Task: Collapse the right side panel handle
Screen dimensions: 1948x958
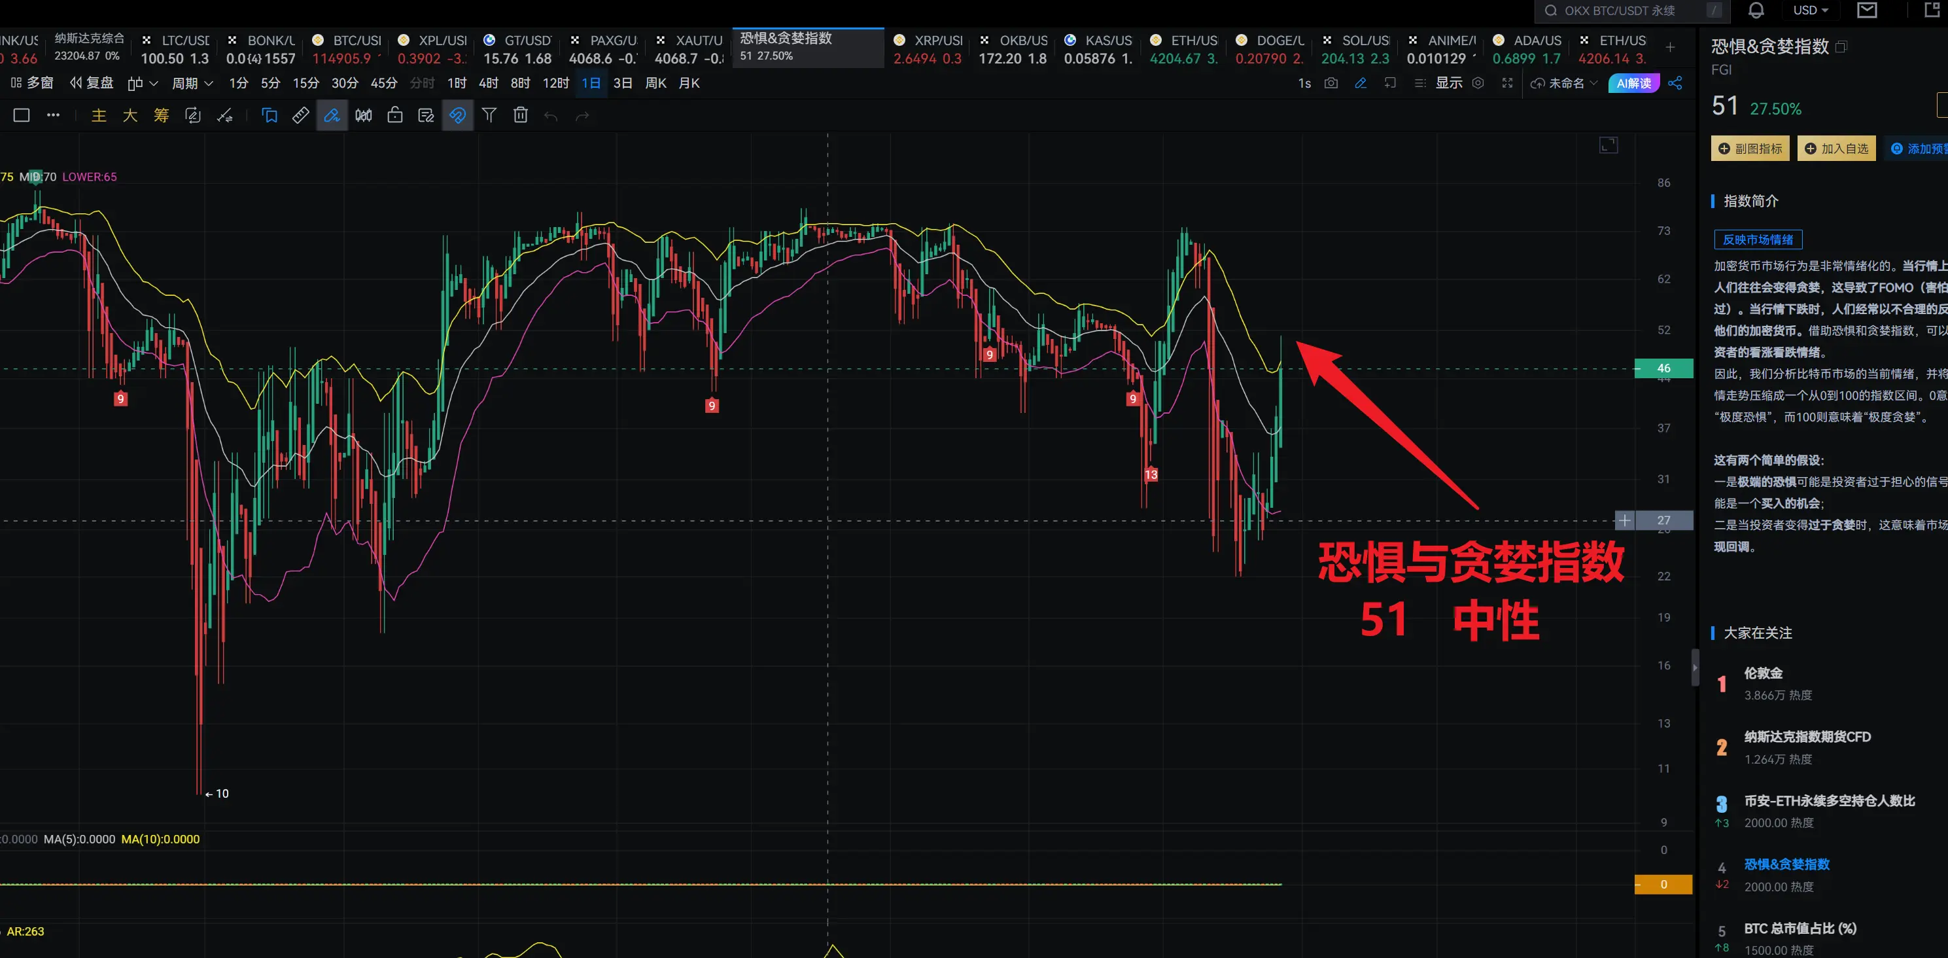Action: pos(1695,667)
